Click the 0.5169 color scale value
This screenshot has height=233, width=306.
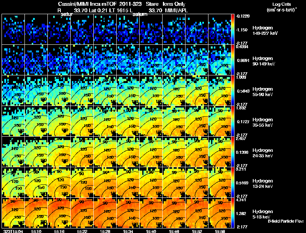[242, 183]
